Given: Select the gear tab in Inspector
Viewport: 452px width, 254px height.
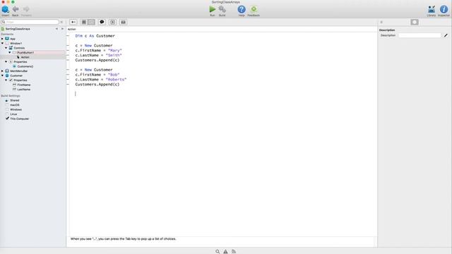Looking at the screenshot, I should pos(415,22).
